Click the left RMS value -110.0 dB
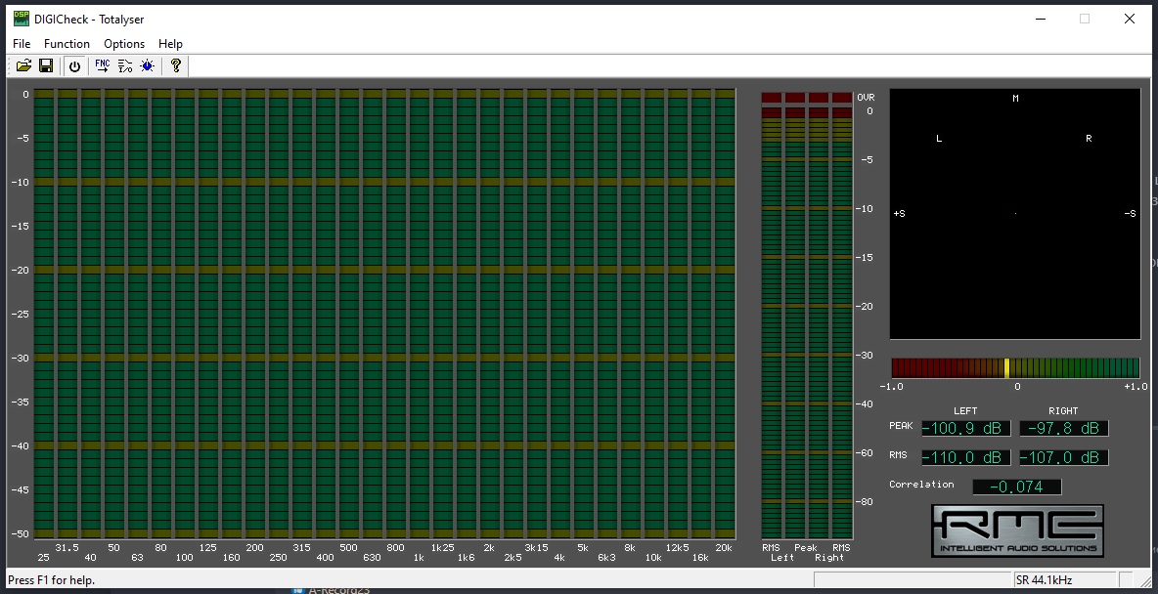Viewport: 1158px width, 594px height. point(966,457)
